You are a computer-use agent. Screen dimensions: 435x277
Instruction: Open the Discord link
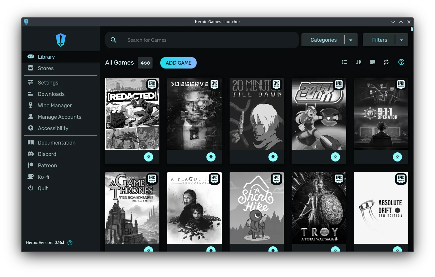pyautogui.click(x=61, y=154)
